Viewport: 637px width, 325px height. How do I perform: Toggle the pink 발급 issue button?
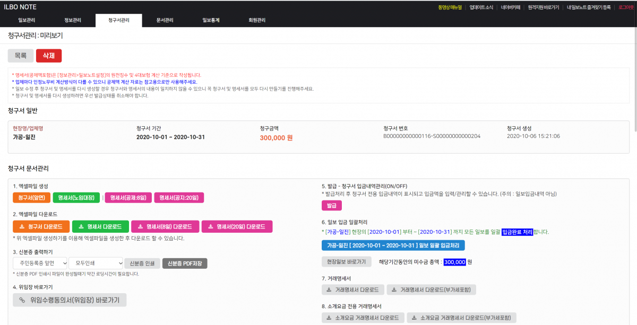[x=331, y=206]
